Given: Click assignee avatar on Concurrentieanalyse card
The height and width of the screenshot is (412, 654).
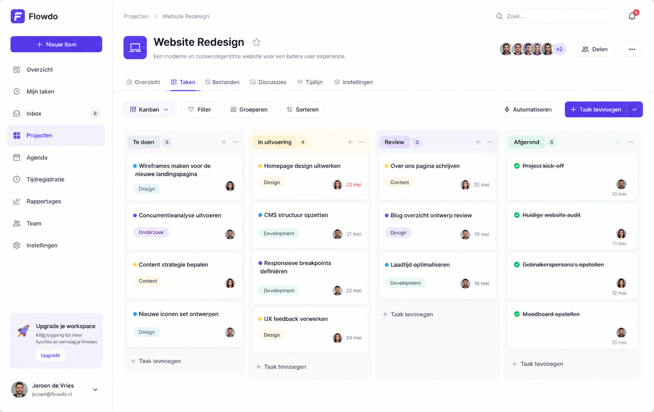Looking at the screenshot, I should tap(230, 234).
